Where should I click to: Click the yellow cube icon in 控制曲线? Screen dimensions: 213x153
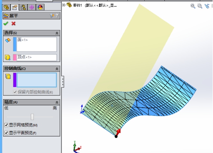8,76
